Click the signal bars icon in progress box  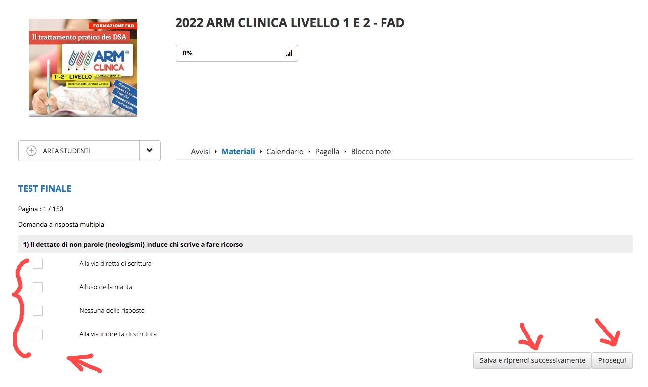pos(289,54)
